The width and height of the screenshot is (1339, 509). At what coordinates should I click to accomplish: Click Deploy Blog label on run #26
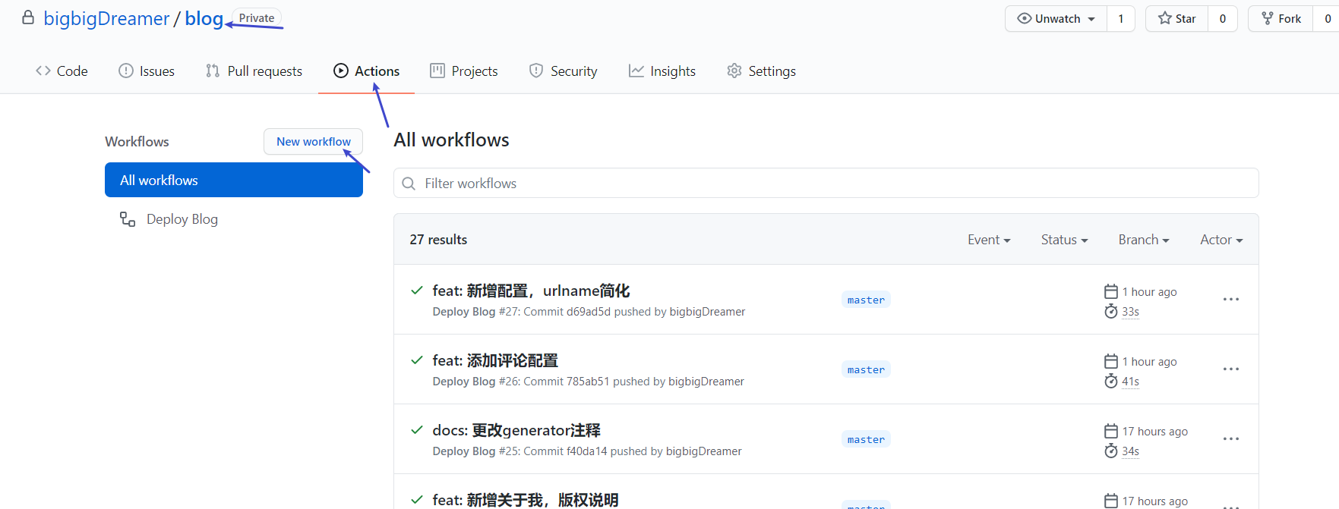(464, 382)
